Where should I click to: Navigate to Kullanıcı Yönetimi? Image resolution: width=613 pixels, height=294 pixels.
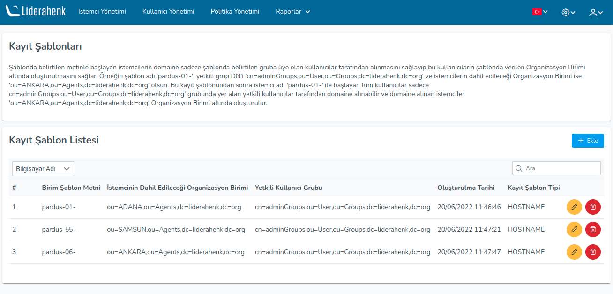pyautogui.click(x=168, y=11)
